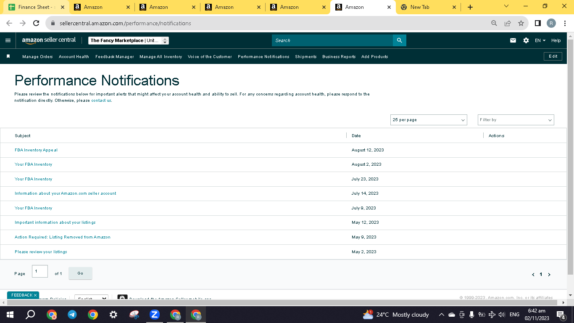The height and width of the screenshot is (323, 574).
Task: Go to Account Health
Action: (74, 57)
